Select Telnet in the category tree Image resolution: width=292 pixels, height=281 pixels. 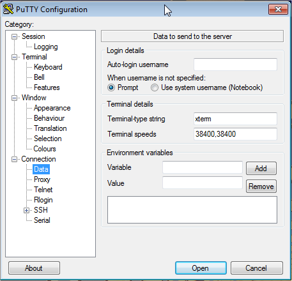[43, 190]
